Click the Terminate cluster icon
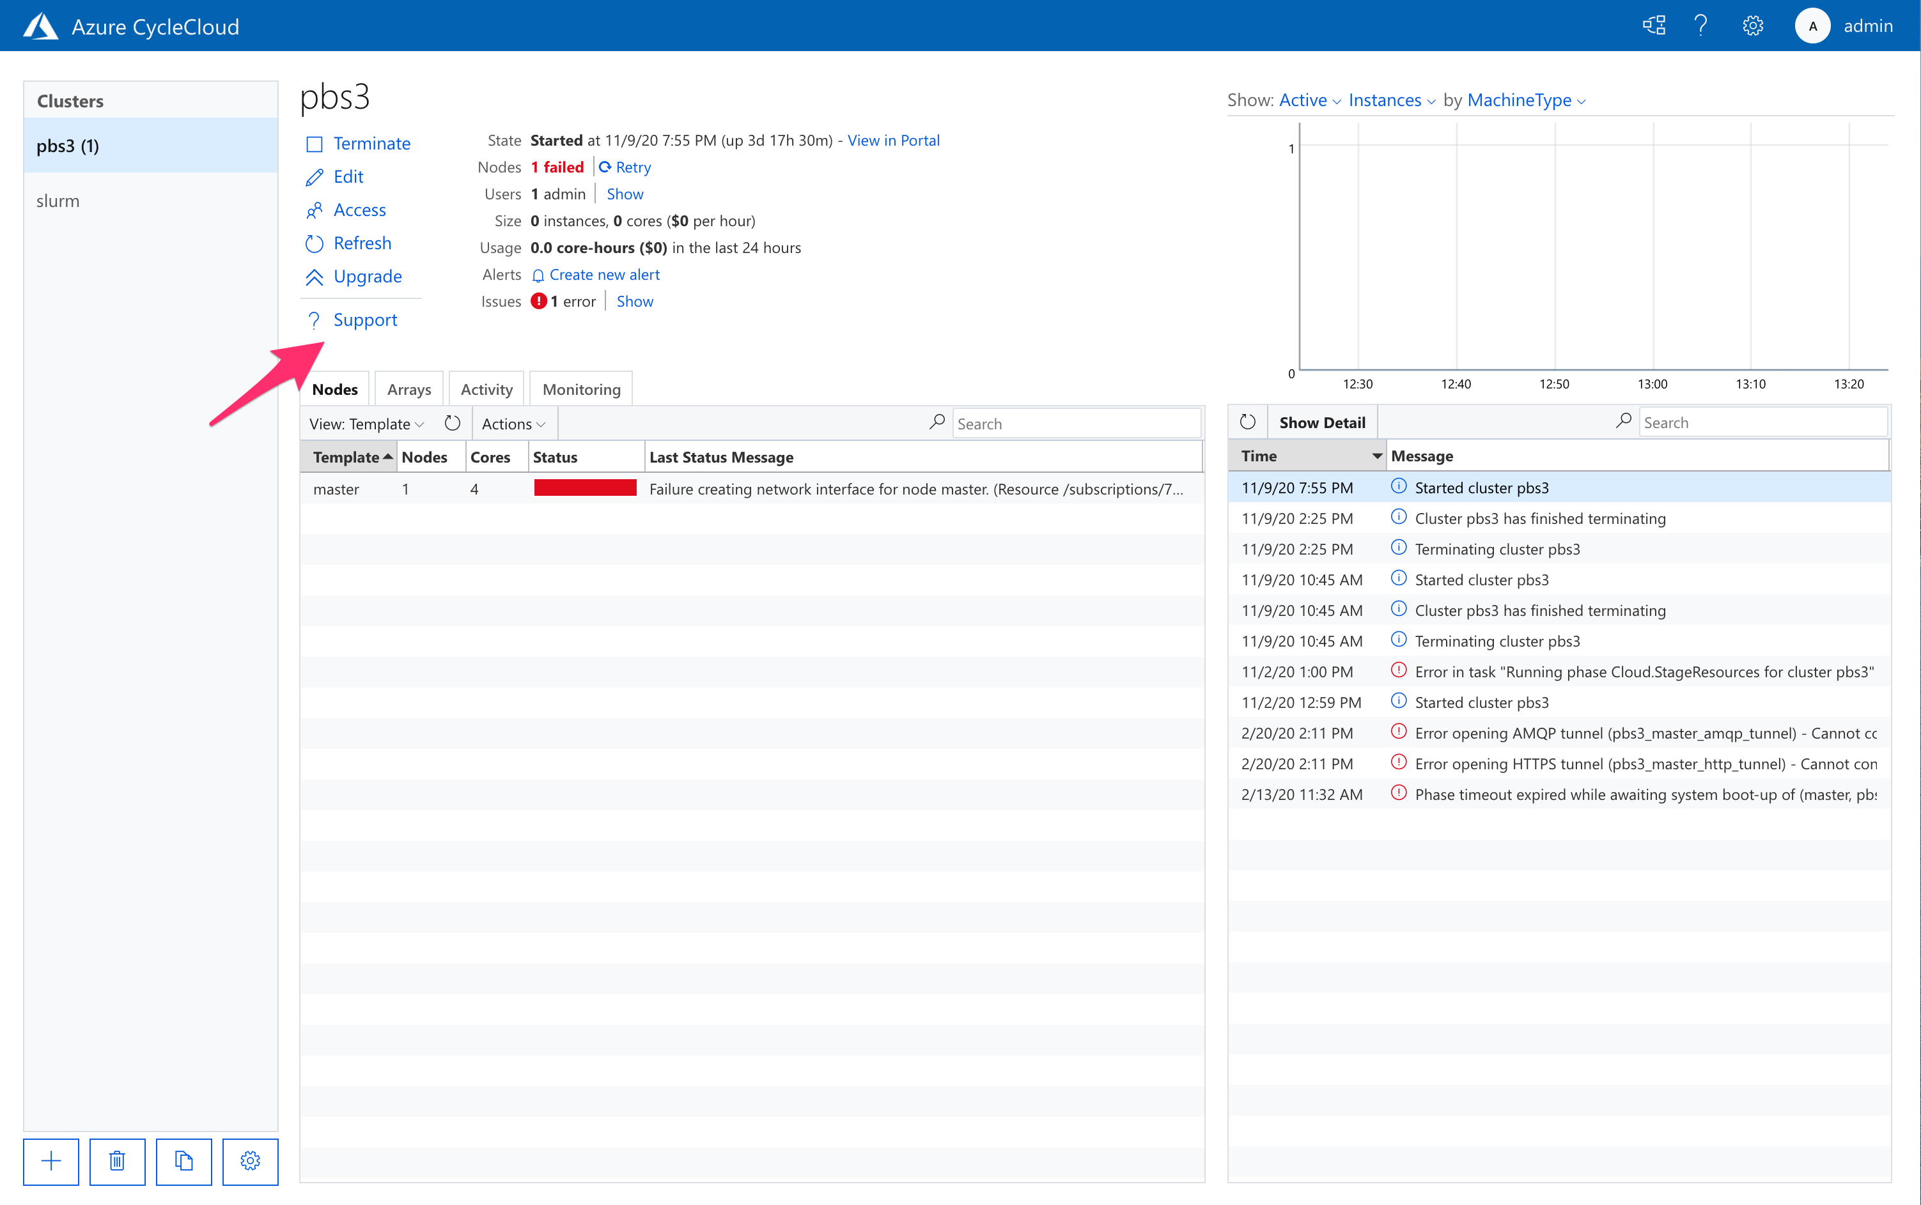 click(x=315, y=142)
